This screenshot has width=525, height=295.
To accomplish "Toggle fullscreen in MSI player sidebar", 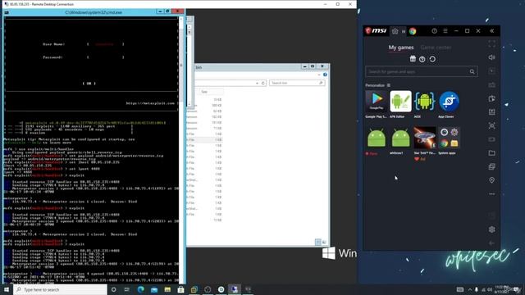I will coord(492,43).
